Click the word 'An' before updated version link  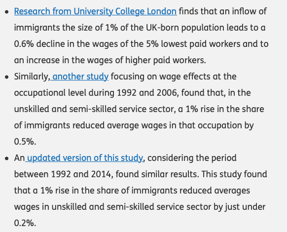pos(19,158)
